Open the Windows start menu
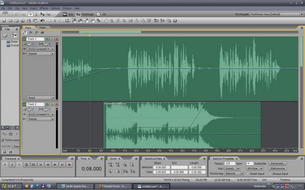 (11, 186)
